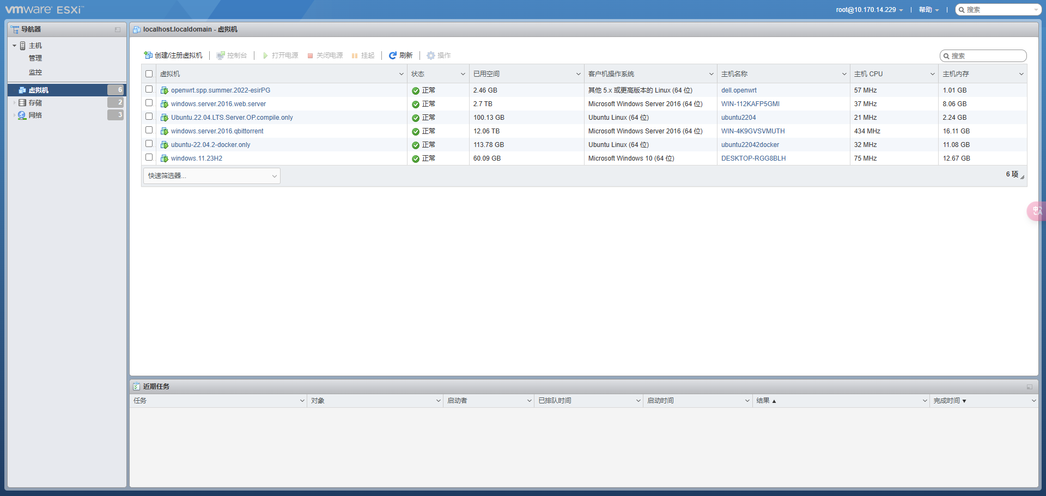Image resolution: width=1046 pixels, height=496 pixels.
Task: Open the Quick filters (快速筛选器) dropdown
Action: (x=212, y=176)
